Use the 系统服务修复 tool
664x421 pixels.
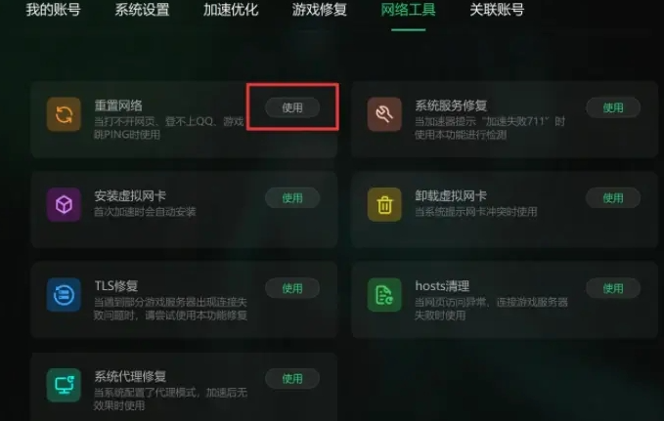pos(613,107)
